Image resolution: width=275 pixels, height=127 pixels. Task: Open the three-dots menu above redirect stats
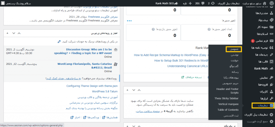[x=129, y=21]
